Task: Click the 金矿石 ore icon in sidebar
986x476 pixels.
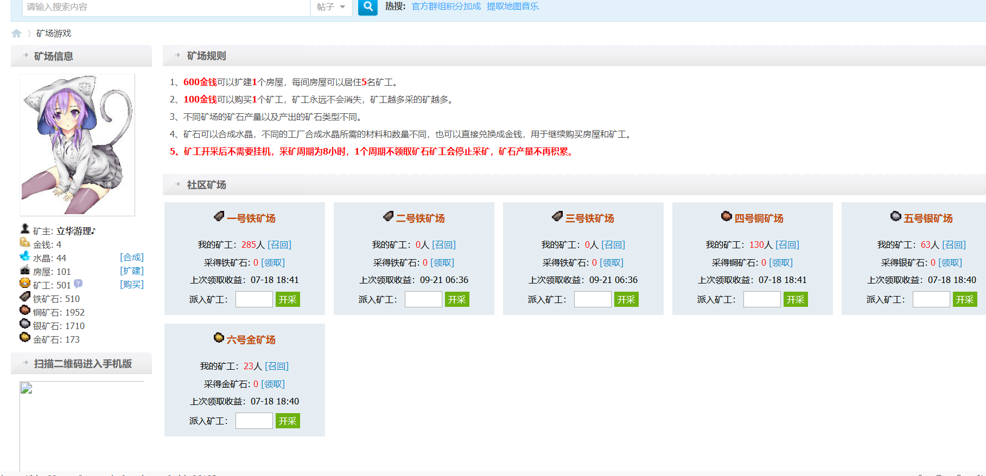Action: tap(25, 337)
